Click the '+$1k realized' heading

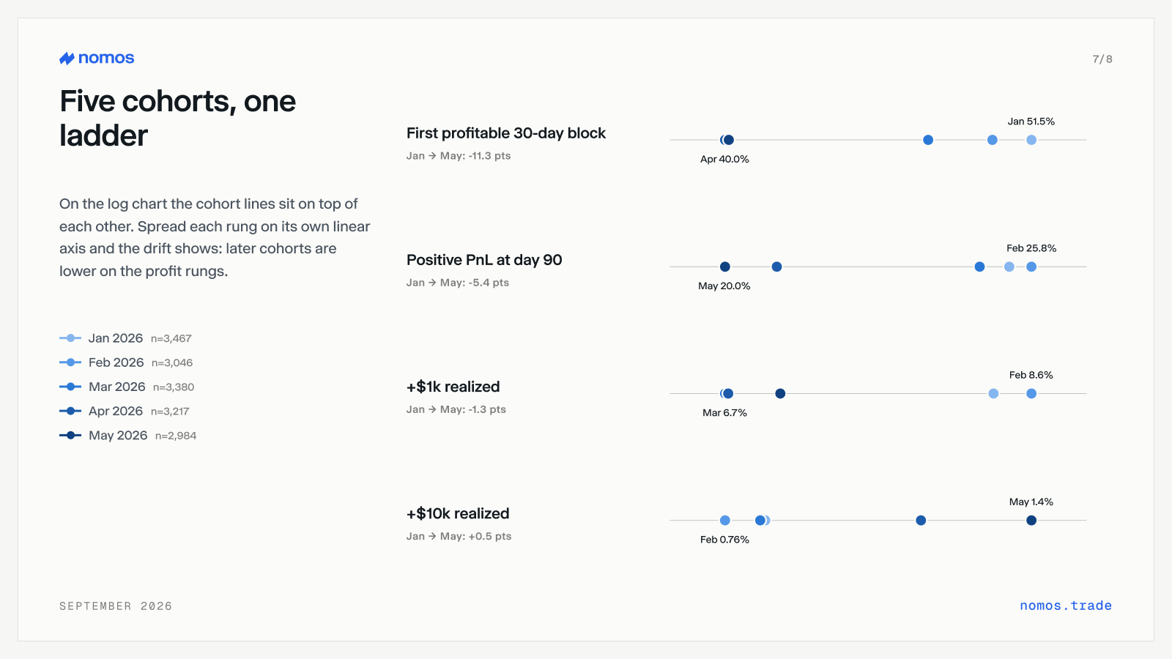(453, 387)
